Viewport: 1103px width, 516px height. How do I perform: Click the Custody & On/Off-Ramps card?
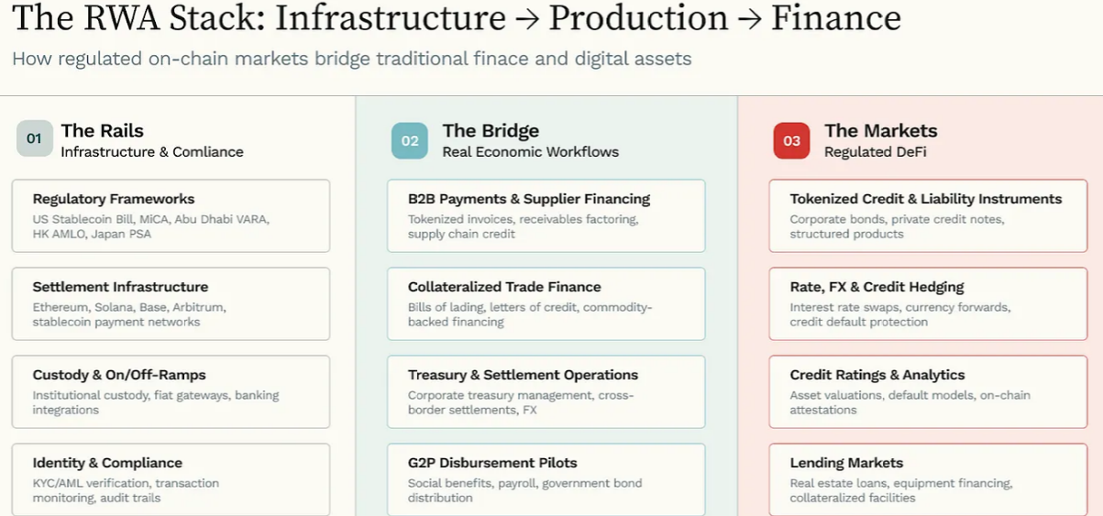tap(171, 391)
